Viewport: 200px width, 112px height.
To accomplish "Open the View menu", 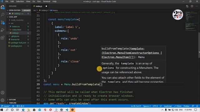I will (28, 2).
